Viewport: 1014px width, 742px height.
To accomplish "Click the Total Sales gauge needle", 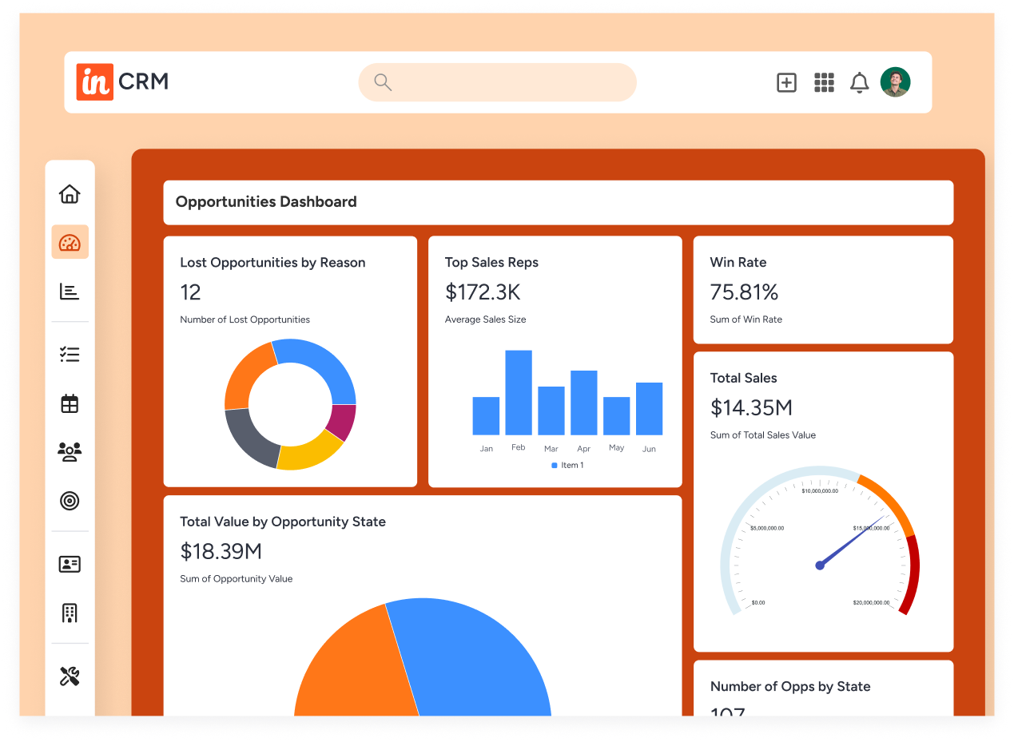I will click(x=852, y=541).
